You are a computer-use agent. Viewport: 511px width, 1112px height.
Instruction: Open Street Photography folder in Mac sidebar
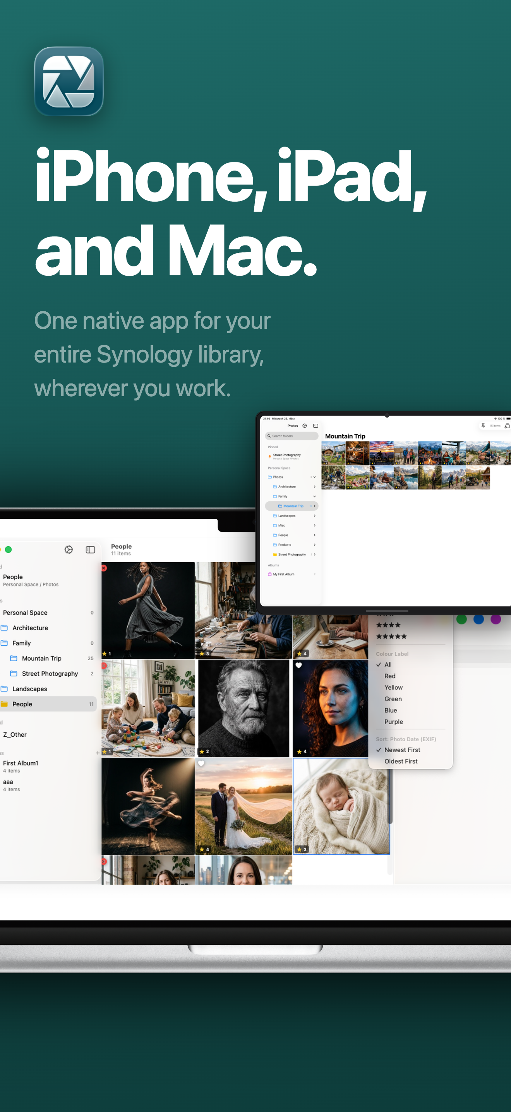click(x=48, y=673)
